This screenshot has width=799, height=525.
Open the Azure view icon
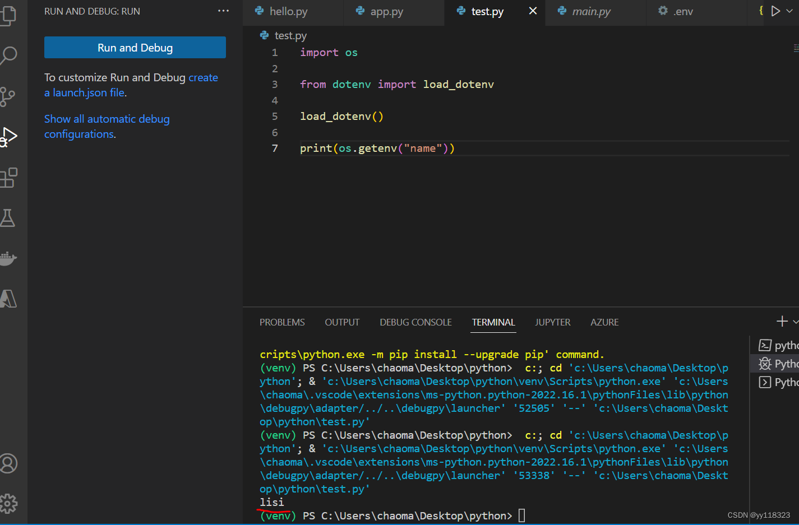pos(8,299)
